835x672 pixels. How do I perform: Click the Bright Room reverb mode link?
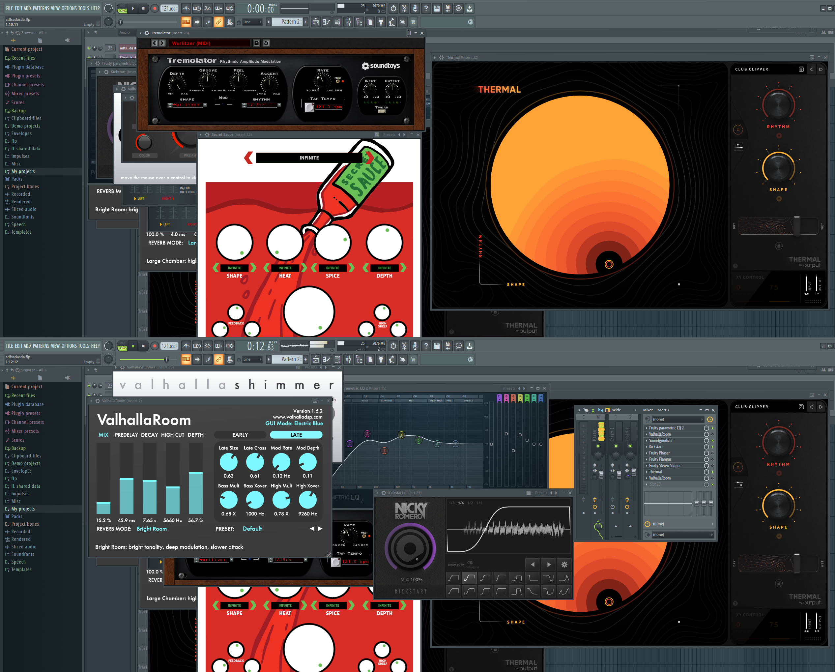tap(152, 529)
